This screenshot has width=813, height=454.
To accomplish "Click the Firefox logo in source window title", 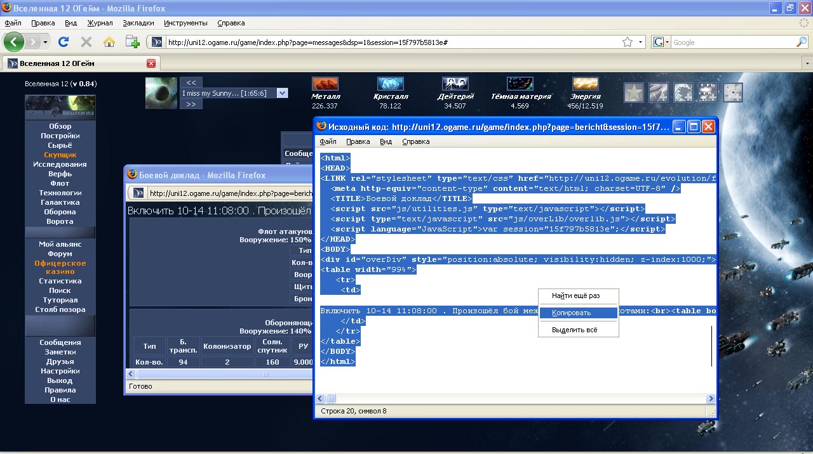I will point(321,127).
